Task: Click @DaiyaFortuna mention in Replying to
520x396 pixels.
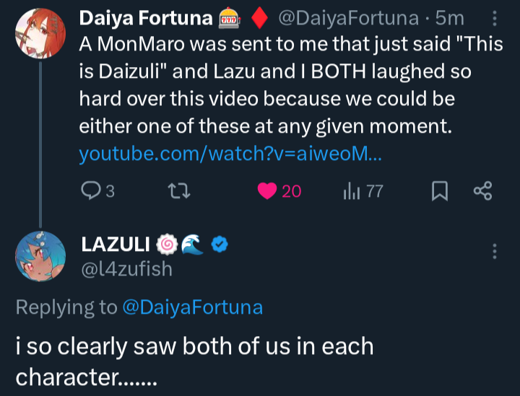Action: pos(192,307)
